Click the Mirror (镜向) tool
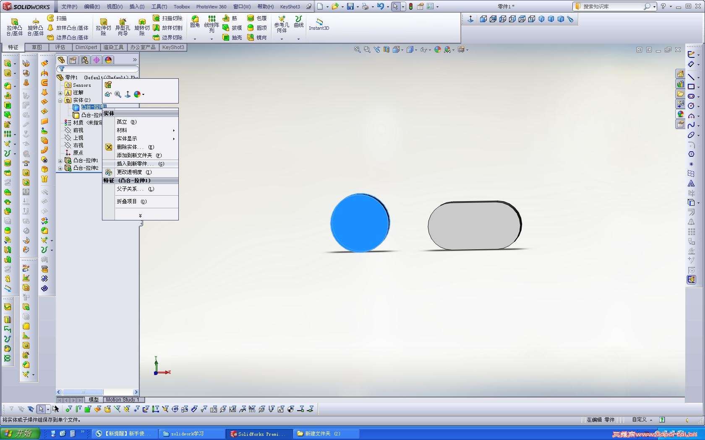705x440 pixels. [257, 38]
